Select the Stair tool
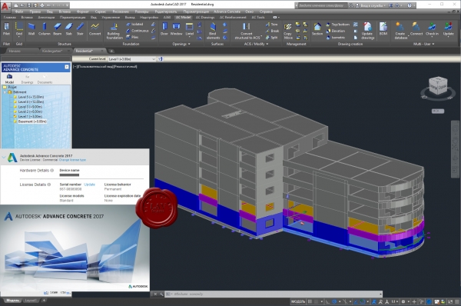Screen dimensions: 461x306 (80, 29)
